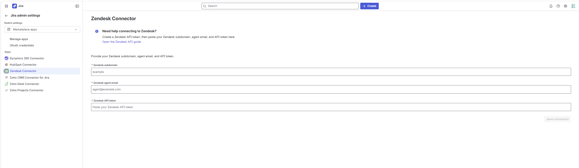The image size is (579, 168).
Task: Click the magnifier icon in the search box
Action: (x=205, y=6)
